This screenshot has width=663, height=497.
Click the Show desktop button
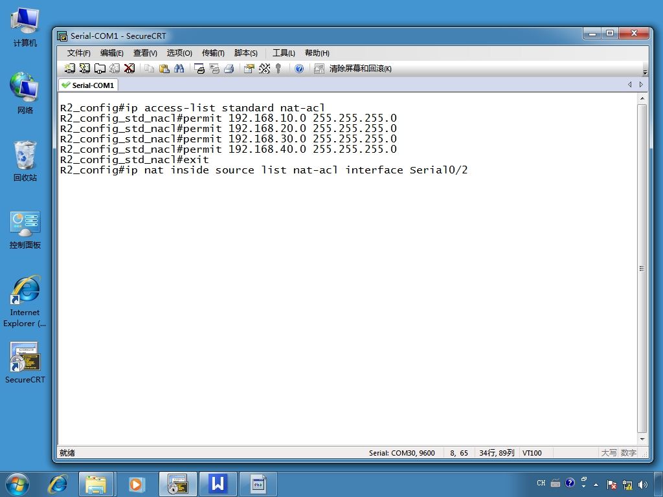tap(658, 484)
